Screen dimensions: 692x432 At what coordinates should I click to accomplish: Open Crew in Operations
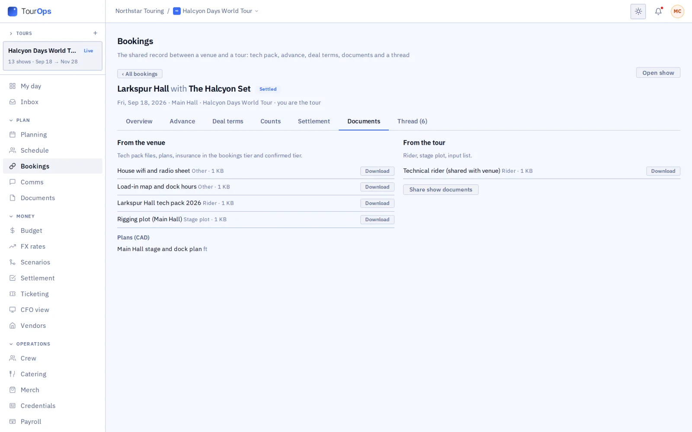pos(52,358)
